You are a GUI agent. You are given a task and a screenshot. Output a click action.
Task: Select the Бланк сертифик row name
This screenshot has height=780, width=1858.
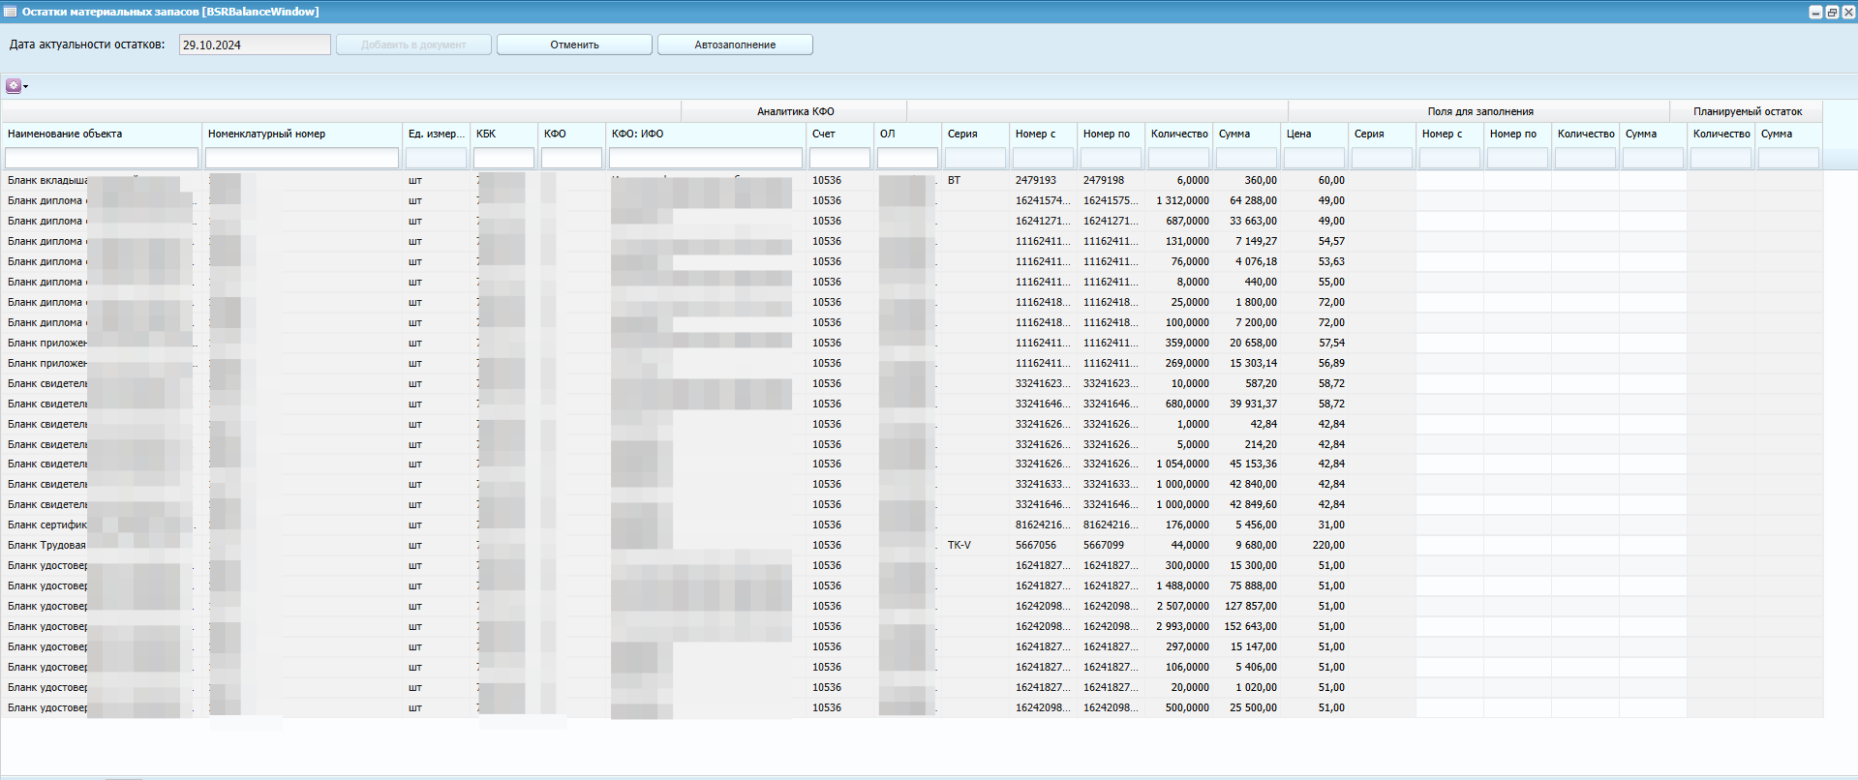point(47,525)
